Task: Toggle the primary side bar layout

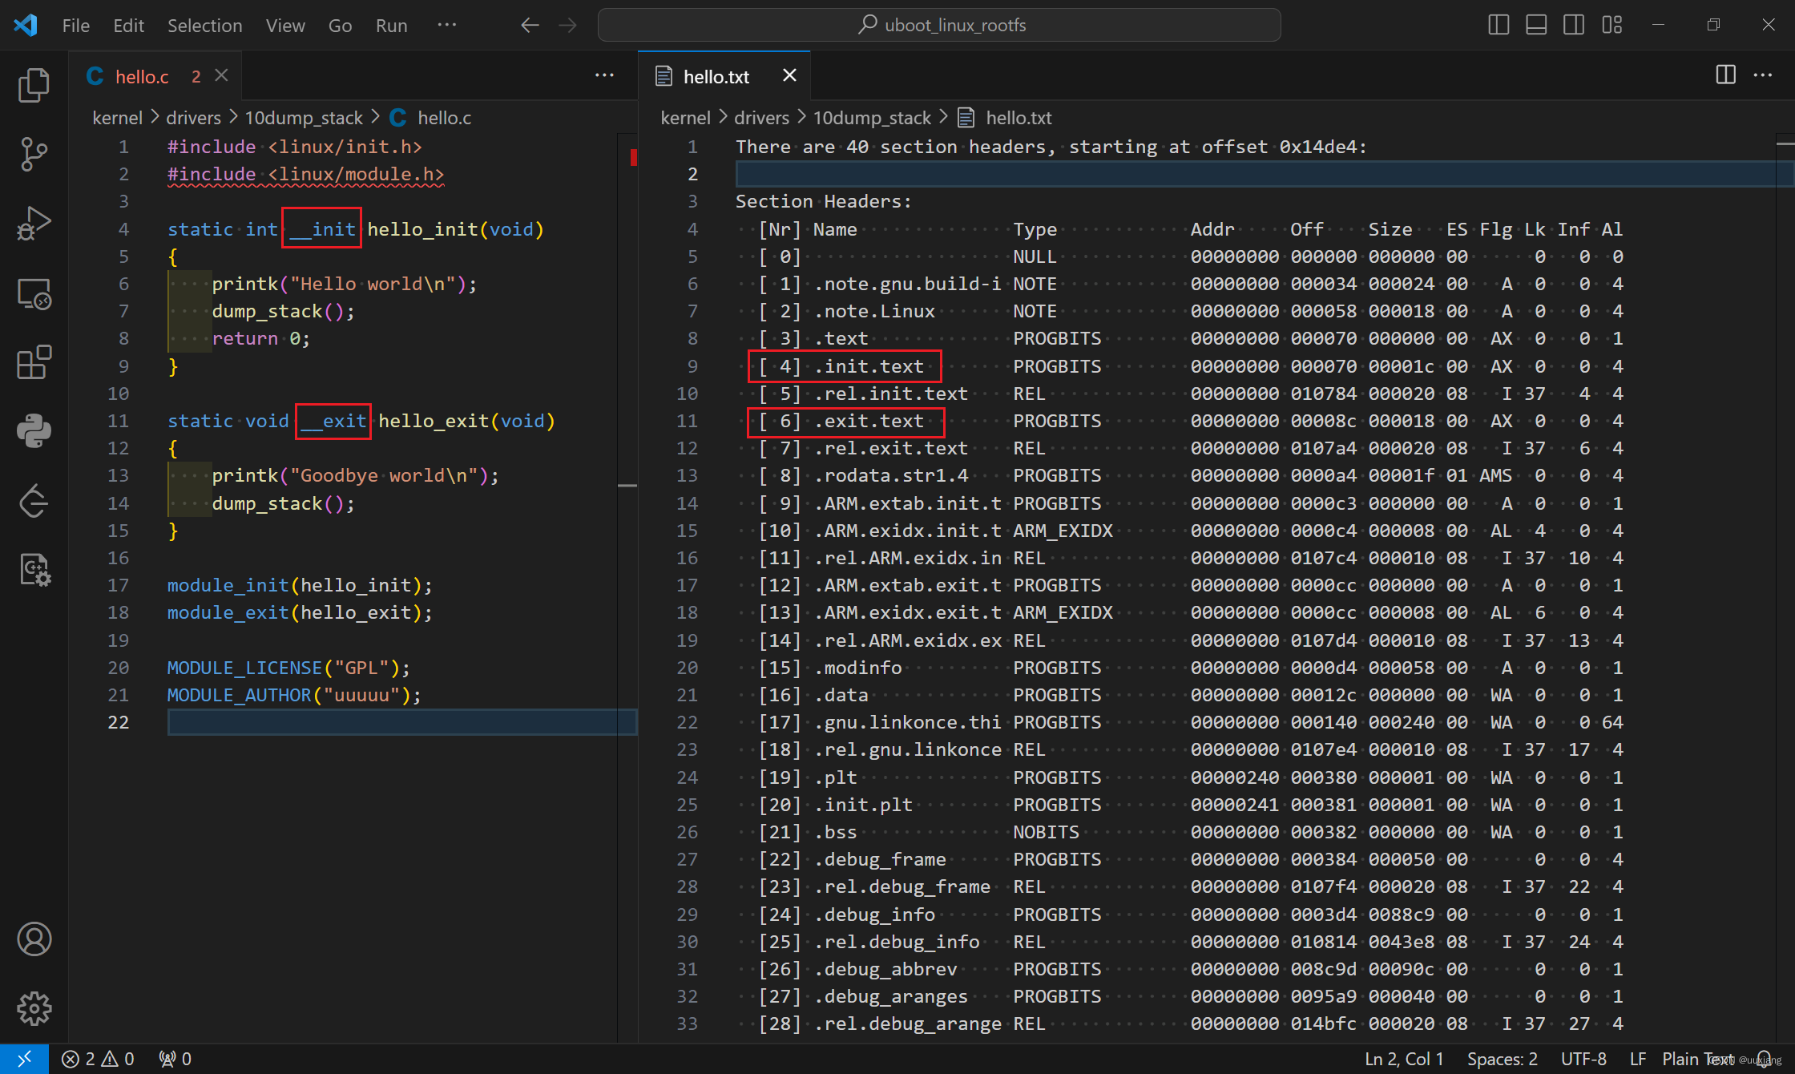Action: pyautogui.click(x=1498, y=25)
